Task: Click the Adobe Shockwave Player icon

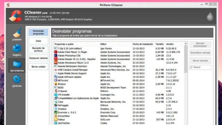Action: (x=56, y=62)
